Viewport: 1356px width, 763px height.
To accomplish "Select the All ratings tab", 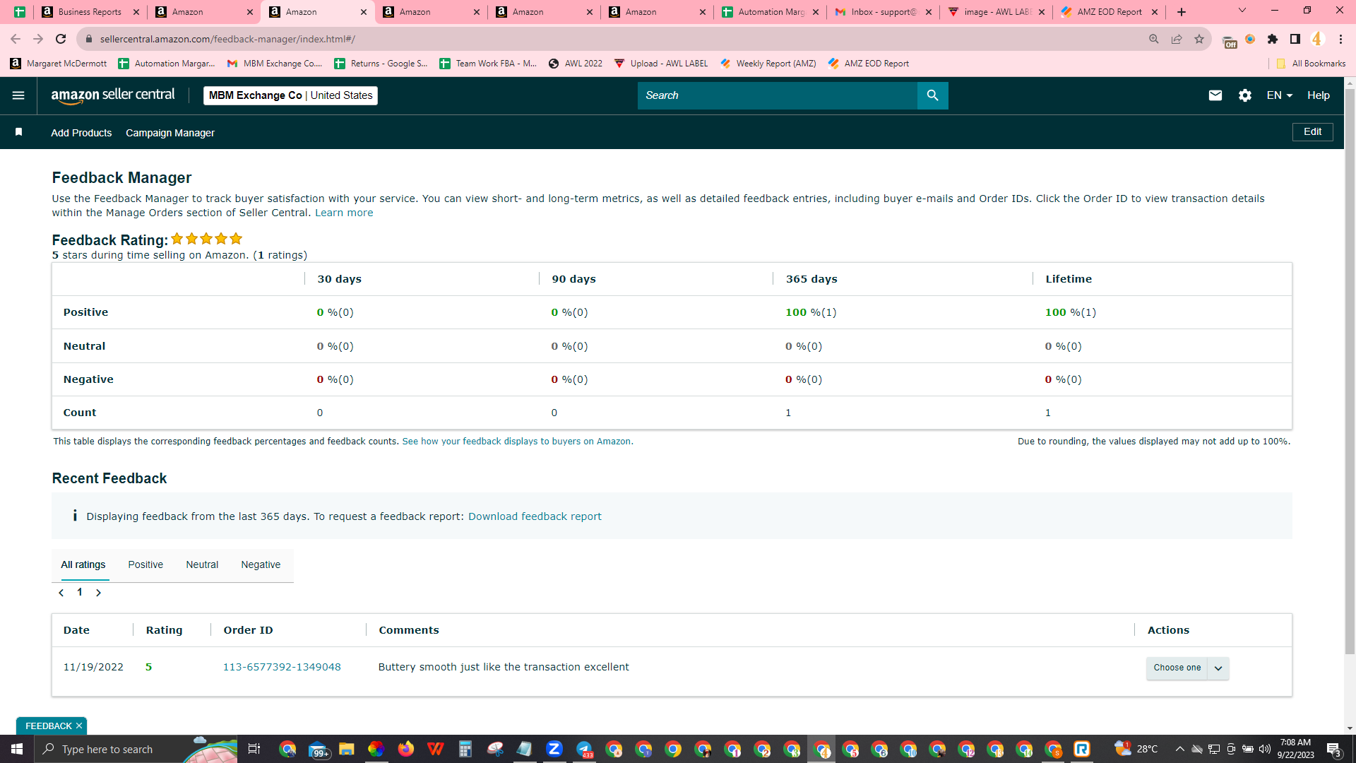I will click(83, 564).
